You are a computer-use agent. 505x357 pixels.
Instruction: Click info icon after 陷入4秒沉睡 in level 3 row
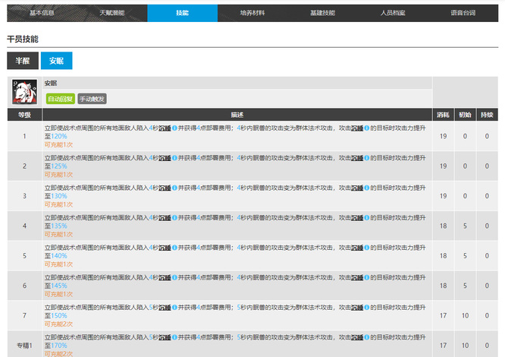(x=174, y=188)
